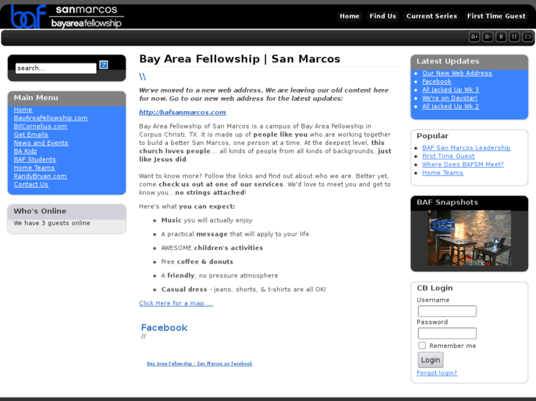
Task: Reset font size with R button
Action: click(501, 37)
